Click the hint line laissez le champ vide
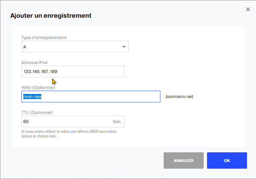This screenshot has height=179, width=256. point(39,136)
